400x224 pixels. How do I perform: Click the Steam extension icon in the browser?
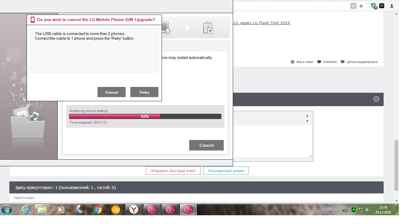[382, 6]
